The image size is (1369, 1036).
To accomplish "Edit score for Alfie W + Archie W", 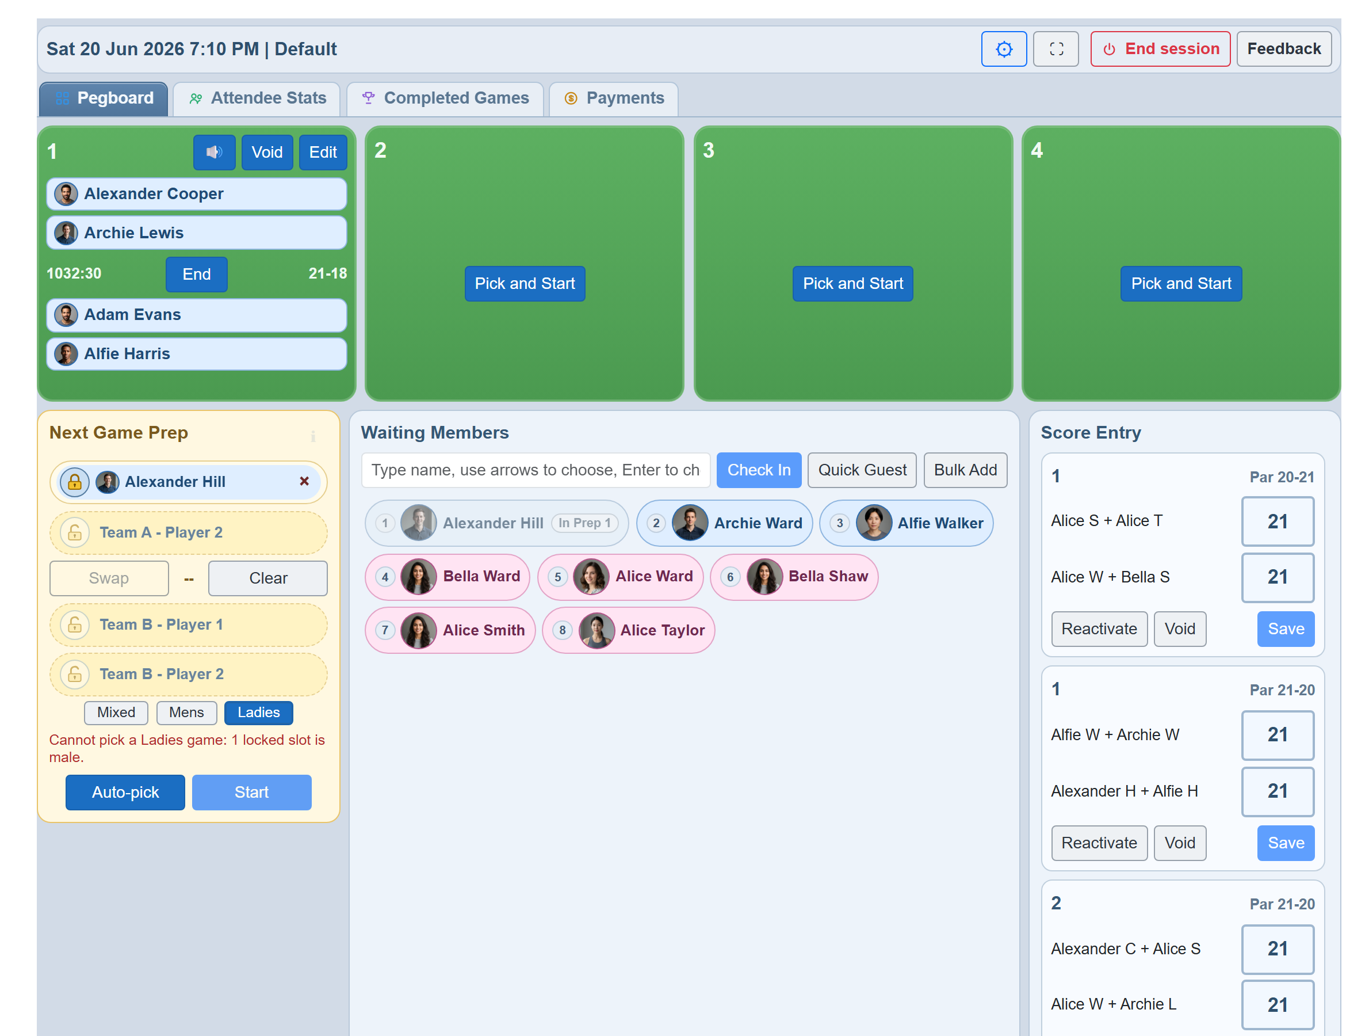I will click(1278, 735).
